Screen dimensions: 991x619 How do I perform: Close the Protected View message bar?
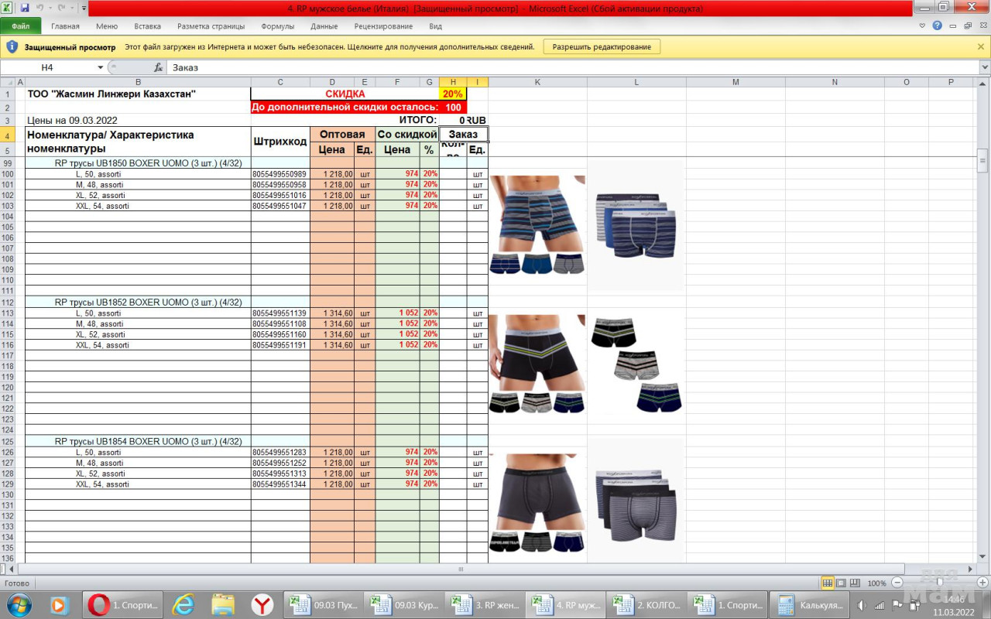click(981, 46)
